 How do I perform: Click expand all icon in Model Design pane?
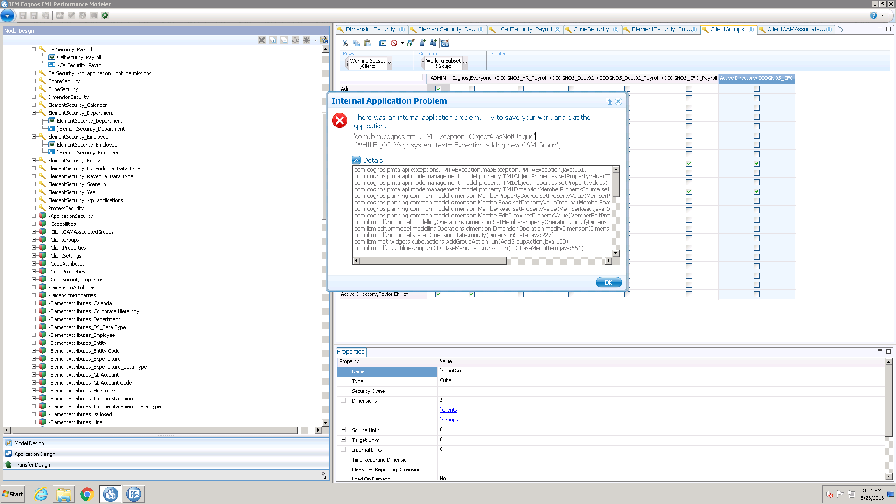pyautogui.click(x=273, y=41)
